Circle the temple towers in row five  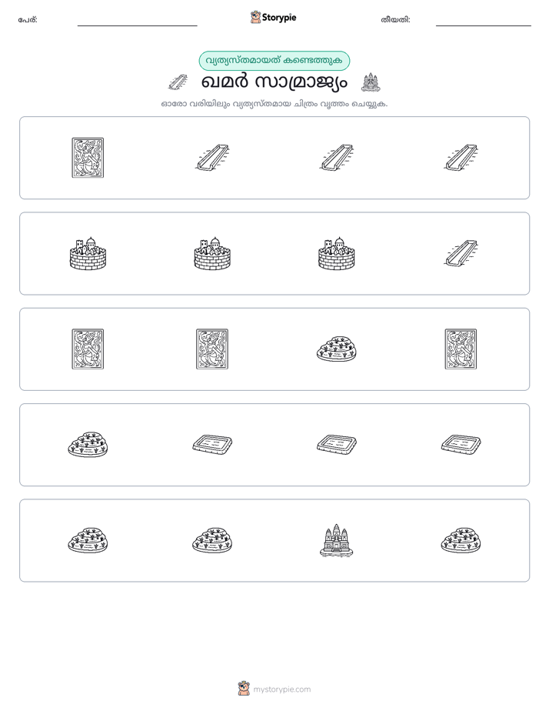click(x=337, y=540)
